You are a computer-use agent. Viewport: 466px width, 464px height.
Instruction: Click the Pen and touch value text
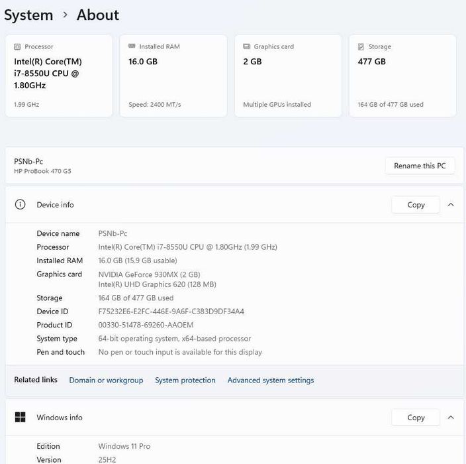(180, 352)
